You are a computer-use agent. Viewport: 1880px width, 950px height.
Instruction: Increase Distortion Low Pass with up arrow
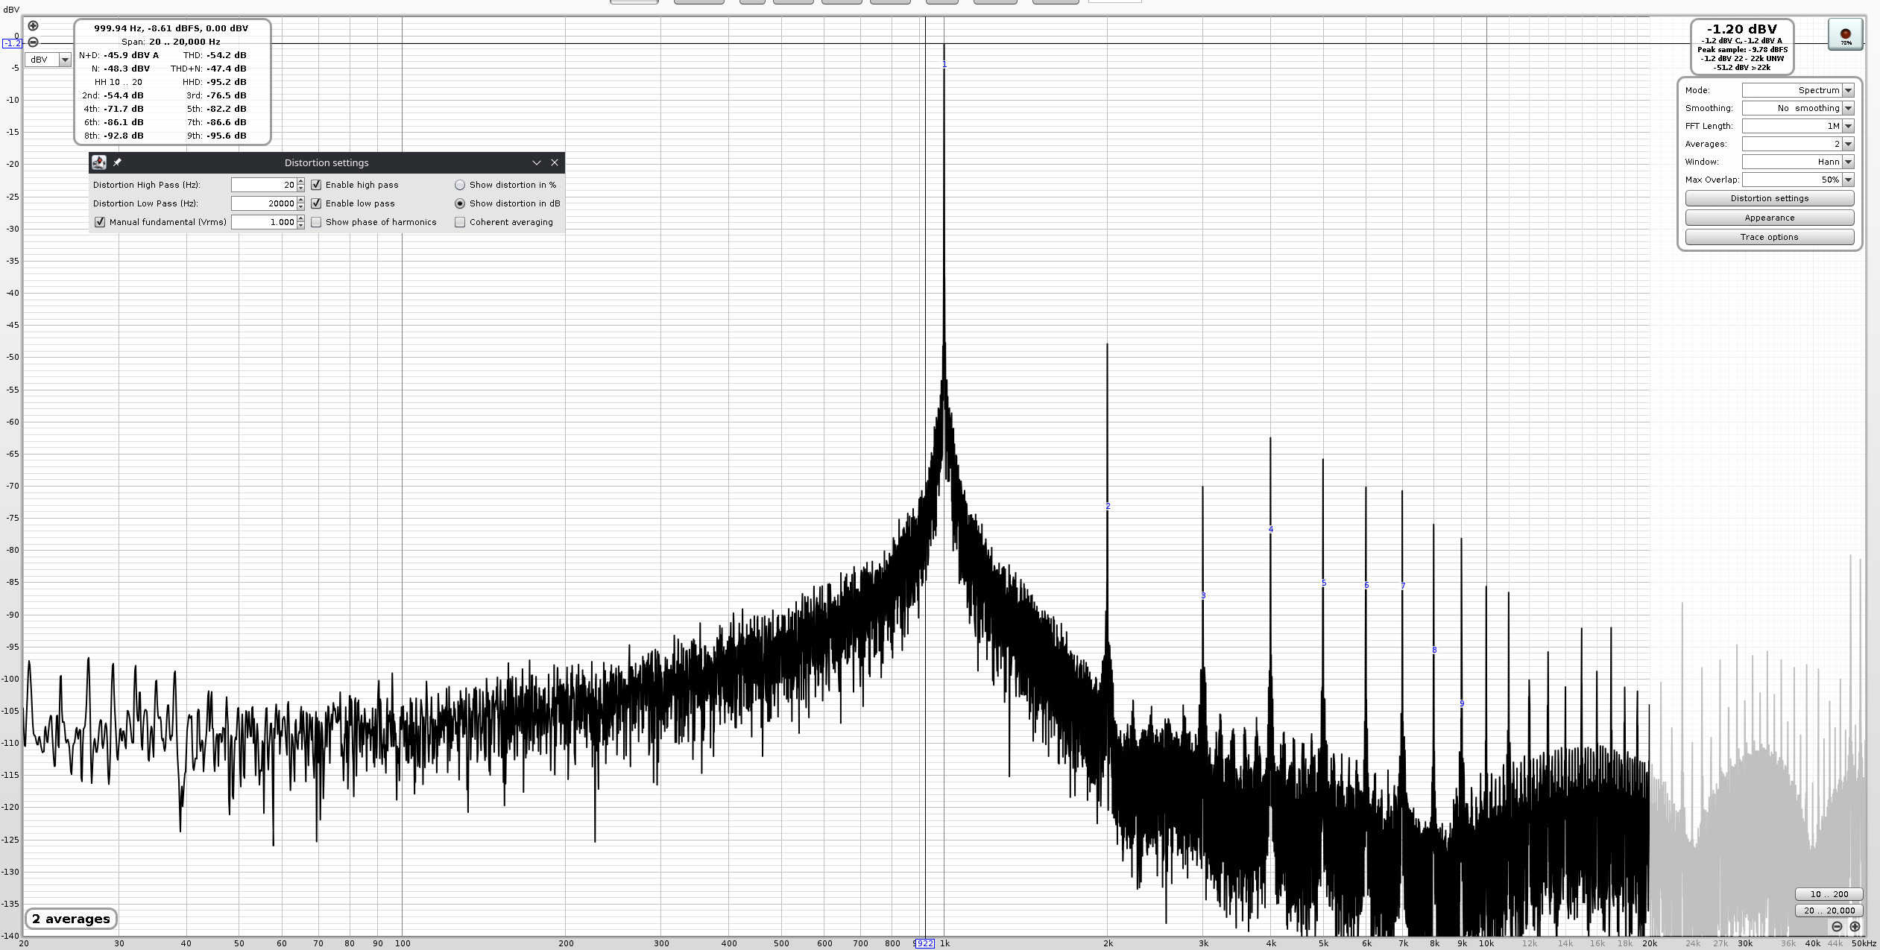tap(300, 200)
